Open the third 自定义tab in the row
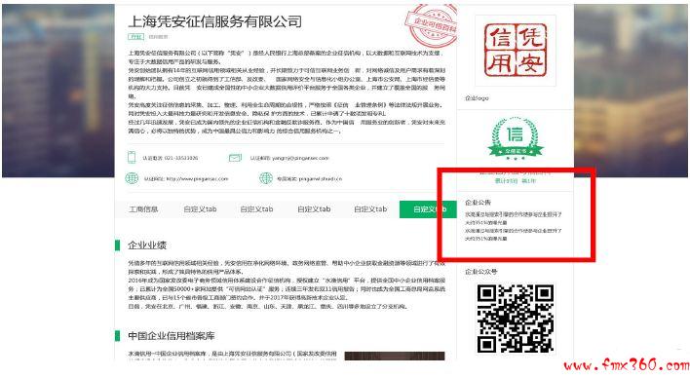 pyautogui.click(x=314, y=208)
